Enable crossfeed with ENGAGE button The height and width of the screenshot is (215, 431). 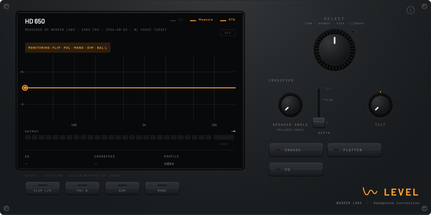pyautogui.click(x=296, y=150)
